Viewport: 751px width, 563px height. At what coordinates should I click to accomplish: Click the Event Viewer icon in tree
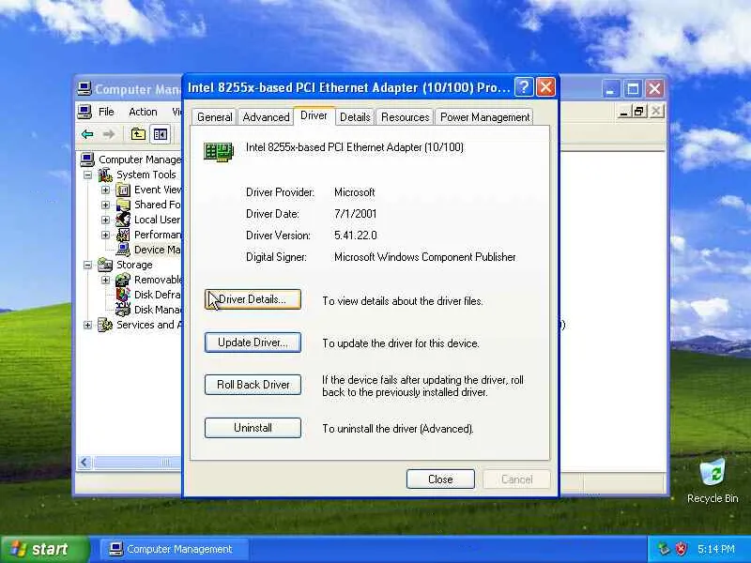123,190
